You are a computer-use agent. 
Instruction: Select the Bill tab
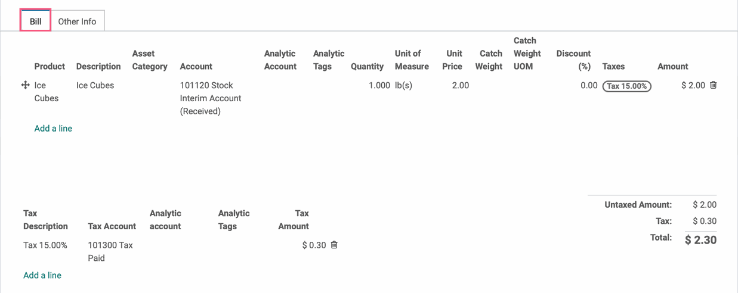click(x=36, y=21)
